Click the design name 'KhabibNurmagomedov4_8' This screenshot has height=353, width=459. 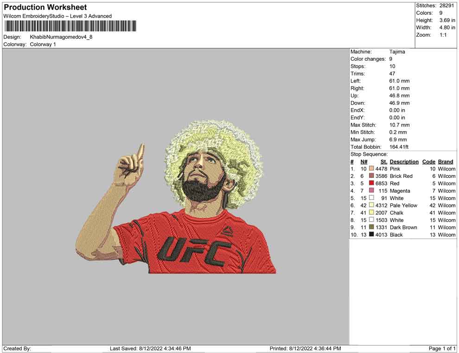[x=61, y=37]
